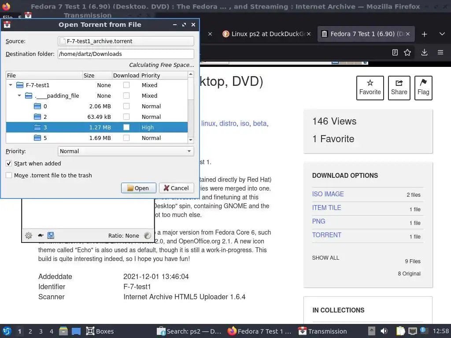Open the TORRENT download link
Viewport: 451px width, 338px height.
[326, 235]
